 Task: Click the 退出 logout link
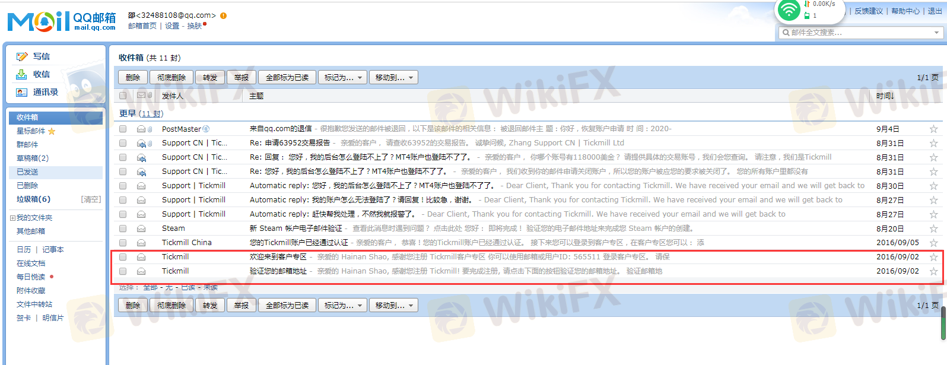tap(935, 11)
